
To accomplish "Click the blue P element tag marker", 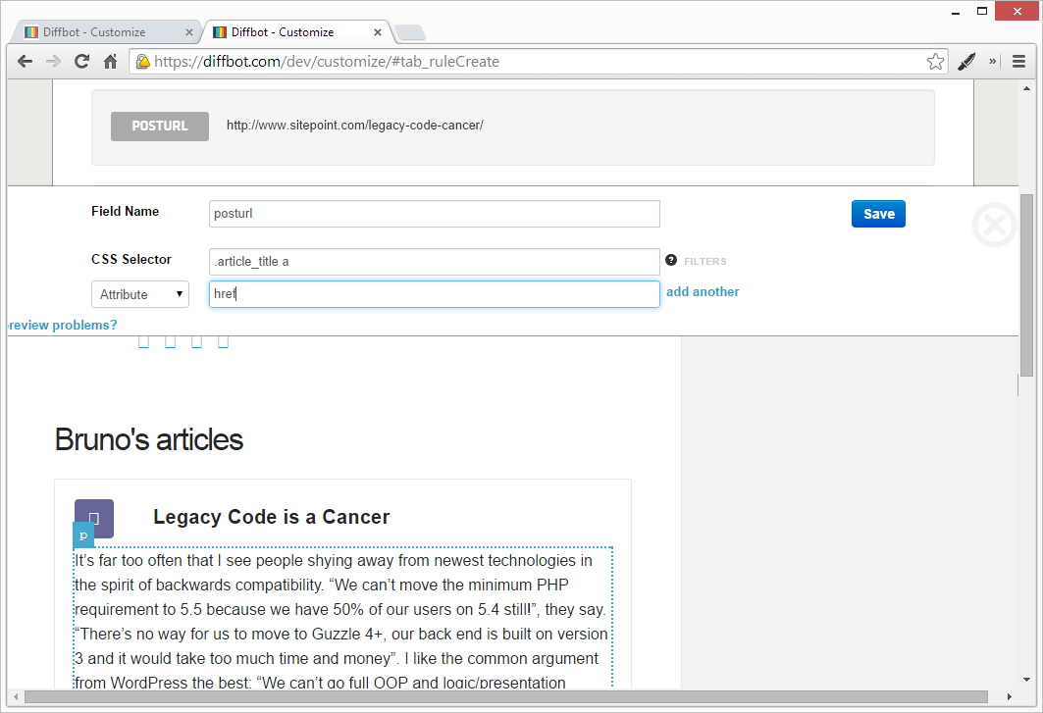I will click(x=83, y=535).
